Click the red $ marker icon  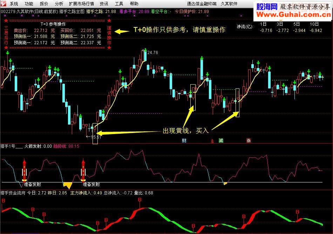(212, 141)
